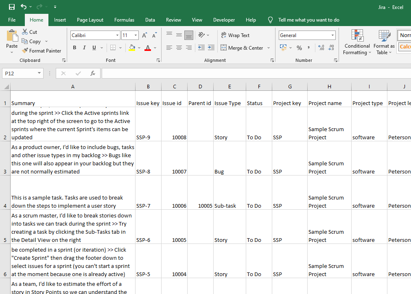This screenshot has height=294, width=411.
Task: Expand the Copy options arrow
Action: pyautogui.click(x=46, y=42)
